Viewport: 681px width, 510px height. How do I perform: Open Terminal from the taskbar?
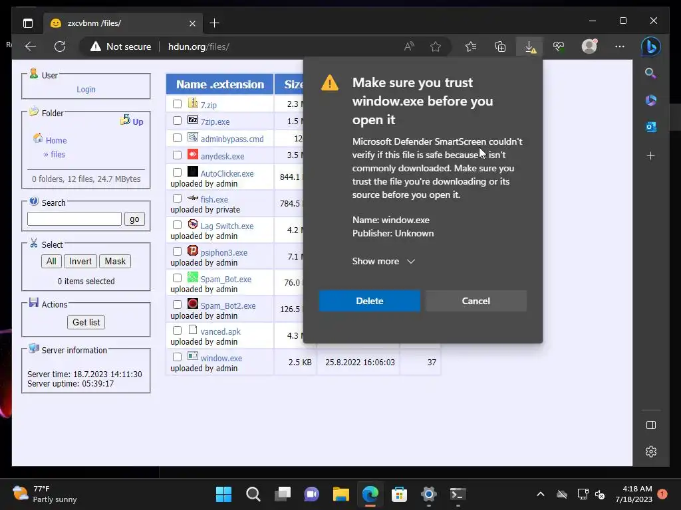[x=458, y=494]
